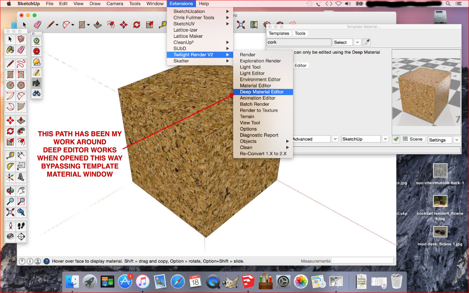Screen dimensions: 469x293
Task: Choose Deep Material Editor from the submenu
Action: coord(263,92)
